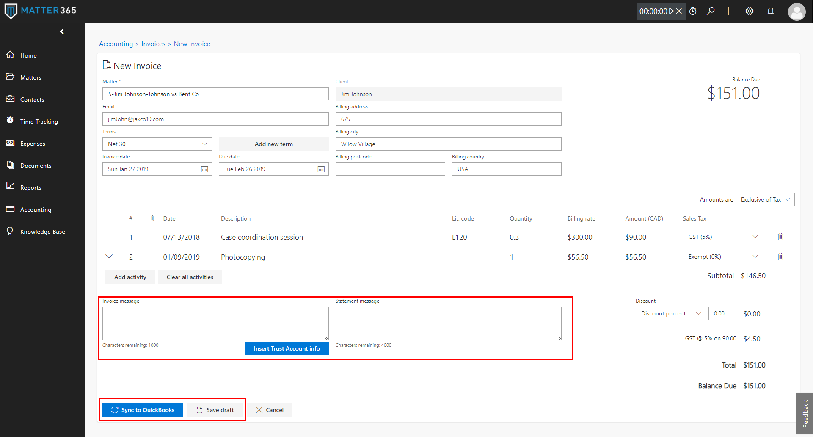Go to Home in the sidebar
Image resolution: width=813 pixels, height=437 pixels.
pyautogui.click(x=28, y=55)
